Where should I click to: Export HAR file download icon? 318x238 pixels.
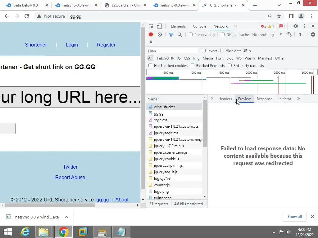(x=151, y=42)
